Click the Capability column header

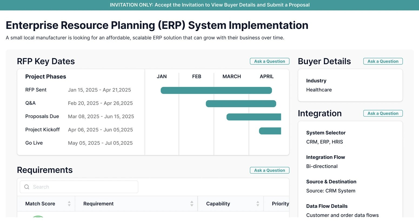point(231,204)
